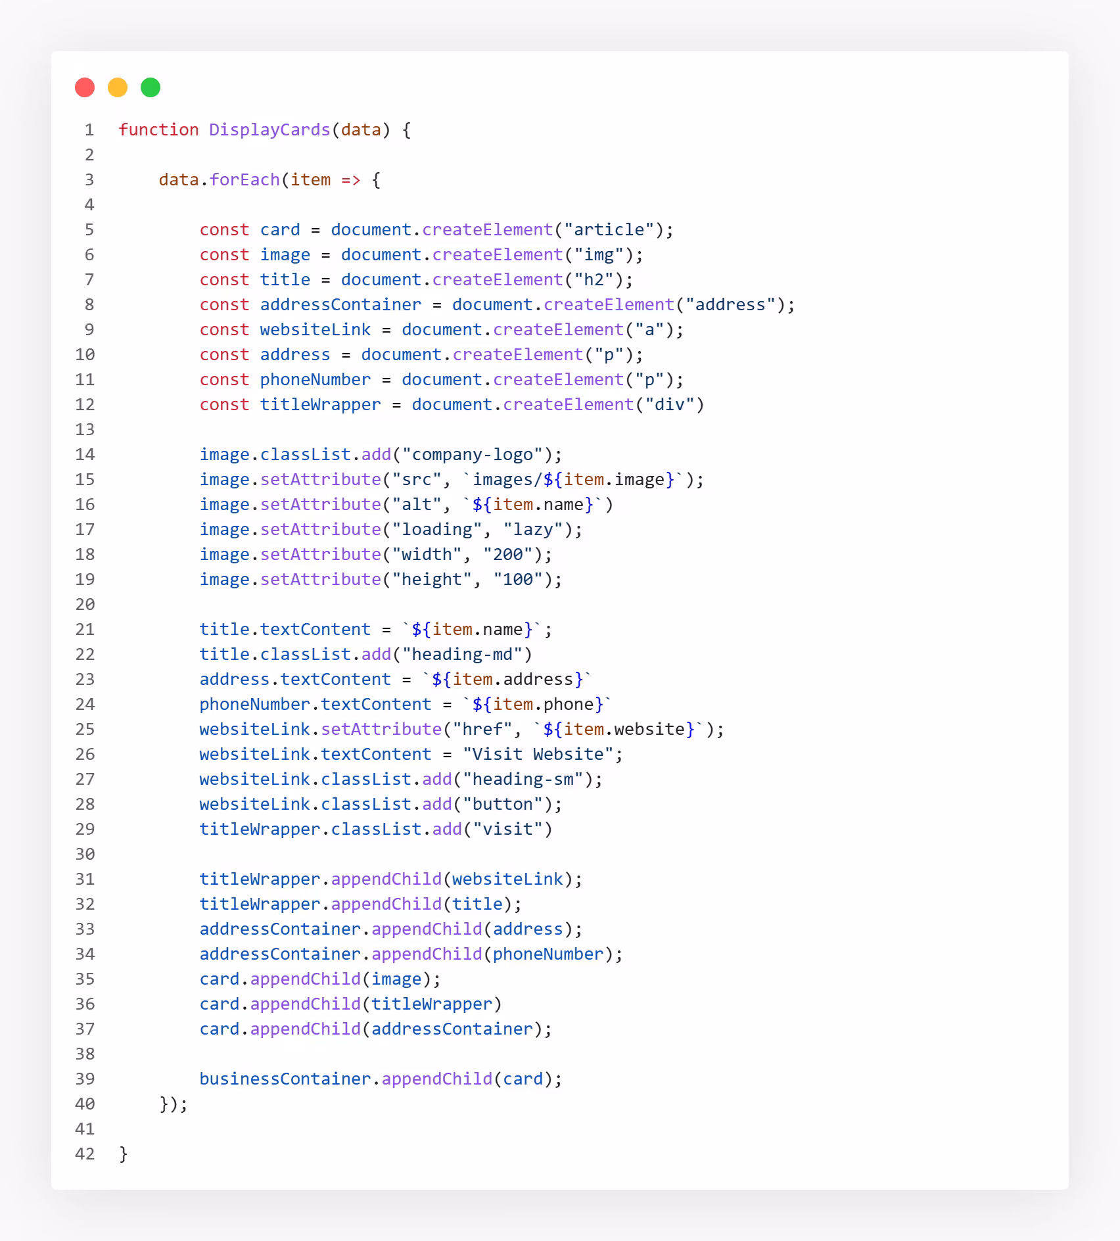1120x1241 pixels.
Task: Click the yellow minimize dot
Action: coord(118,87)
